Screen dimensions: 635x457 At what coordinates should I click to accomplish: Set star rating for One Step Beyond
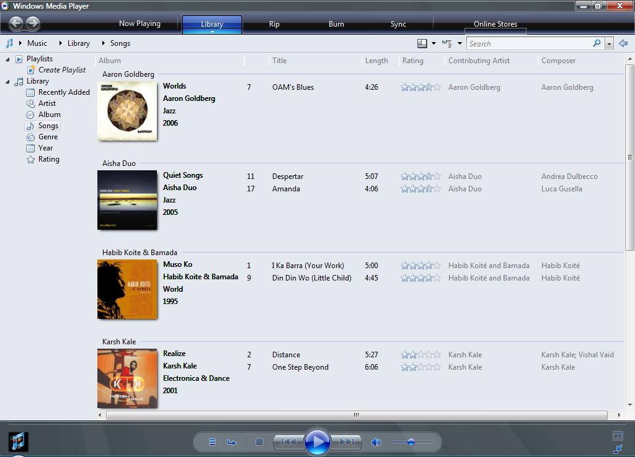pyautogui.click(x=420, y=367)
